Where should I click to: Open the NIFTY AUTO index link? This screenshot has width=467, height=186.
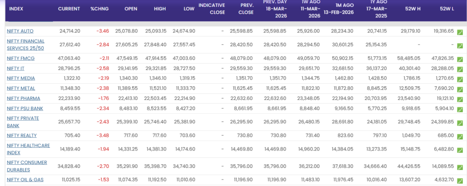(x=20, y=31)
